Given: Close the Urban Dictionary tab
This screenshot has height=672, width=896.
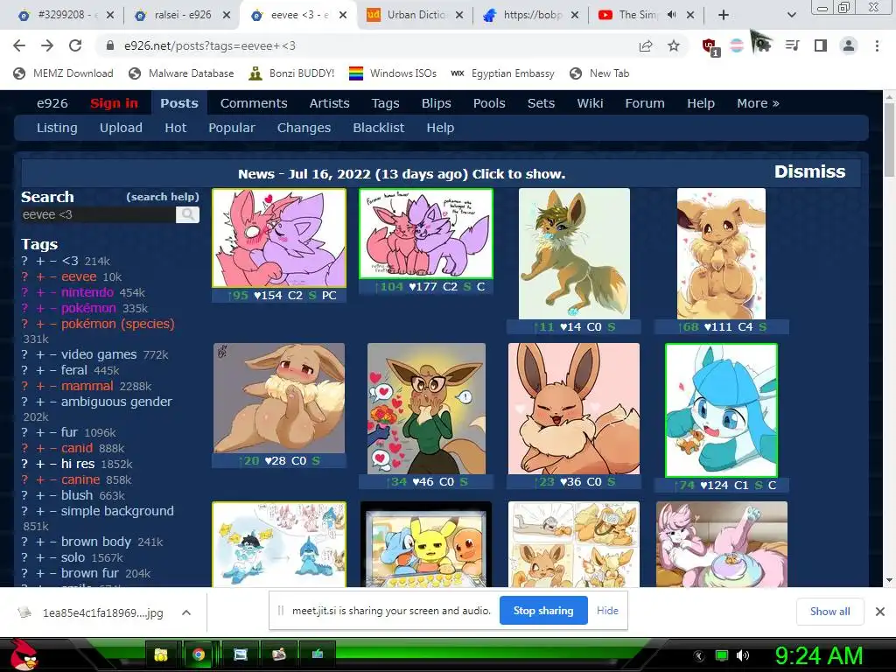Looking at the screenshot, I should pyautogui.click(x=458, y=16).
